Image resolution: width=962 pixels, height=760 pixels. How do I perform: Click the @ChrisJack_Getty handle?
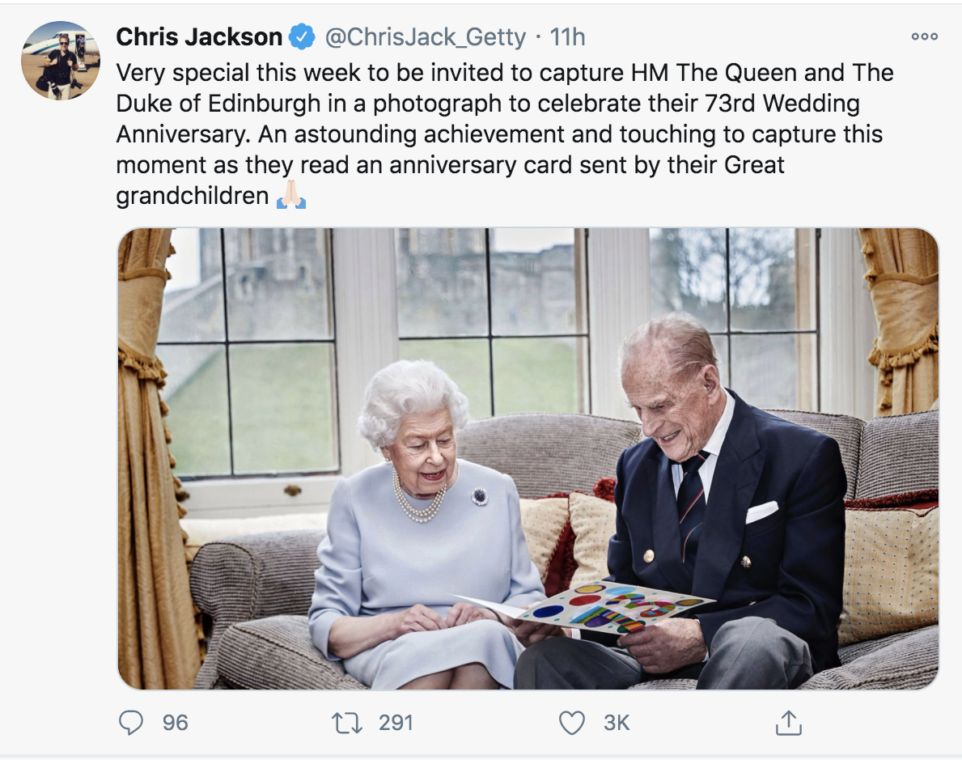click(425, 36)
